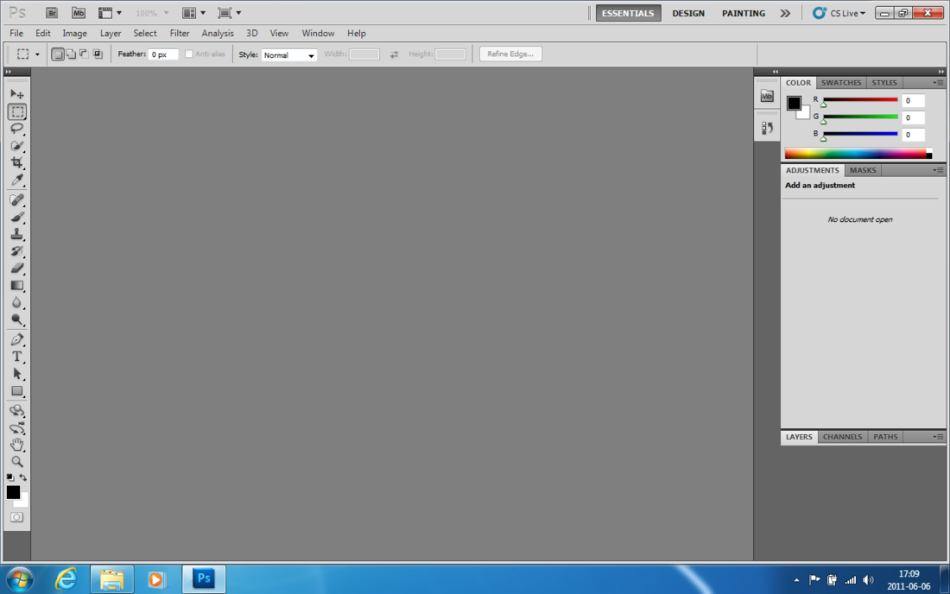Choose Subtract from selection mode
This screenshot has height=594, width=950.
coord(85,54)
